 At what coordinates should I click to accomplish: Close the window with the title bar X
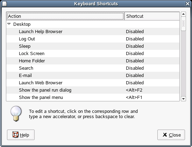point(187,4)
